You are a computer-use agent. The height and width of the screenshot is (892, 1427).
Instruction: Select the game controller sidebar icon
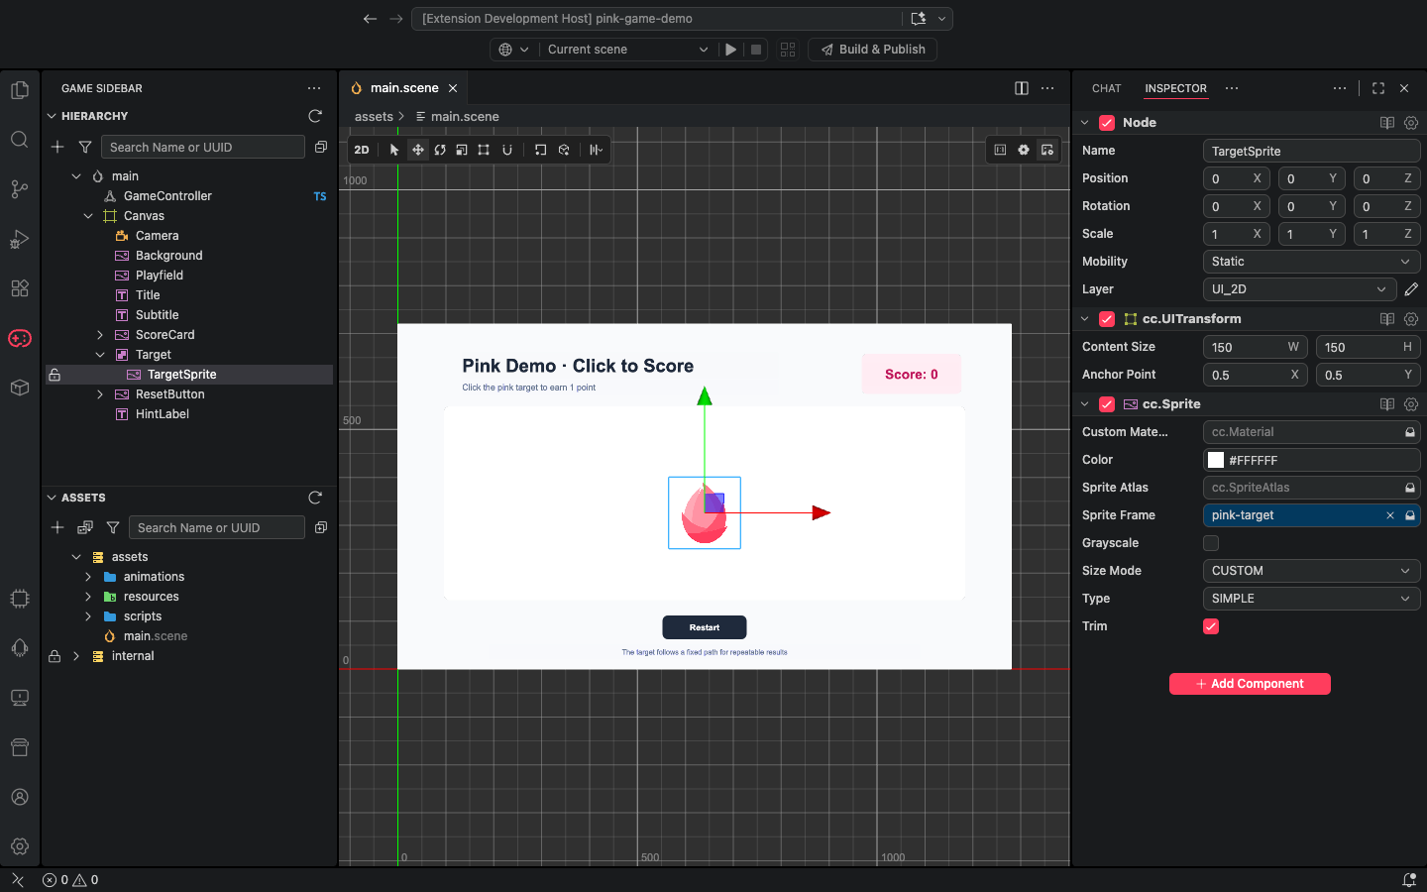click(19, 338)
